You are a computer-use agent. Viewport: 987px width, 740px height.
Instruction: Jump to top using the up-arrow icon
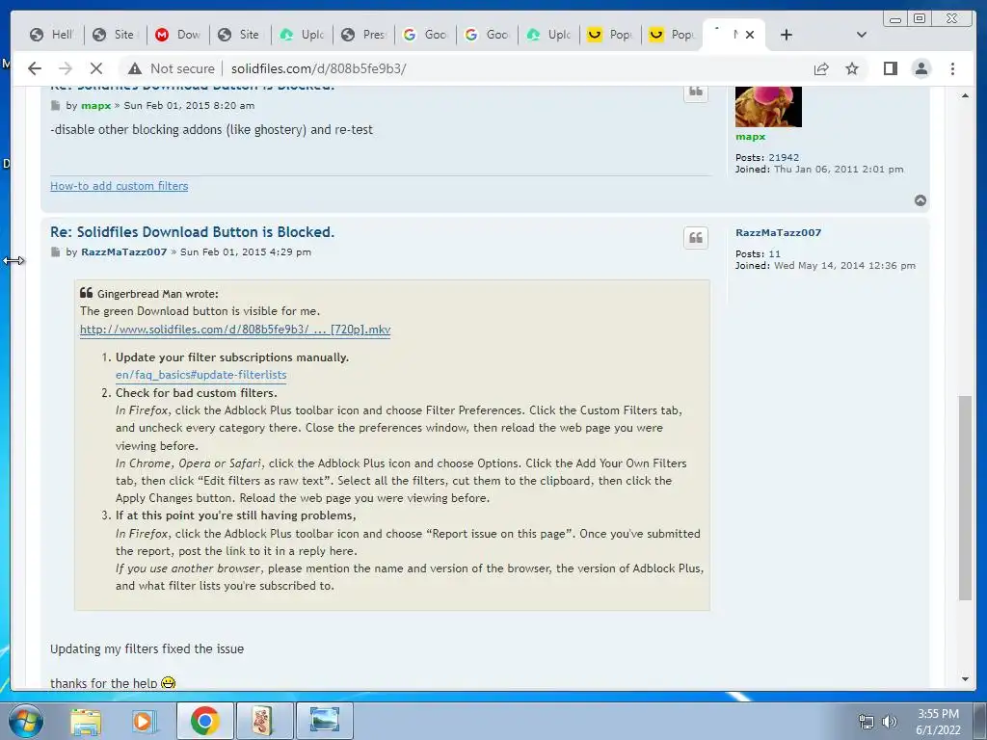(920, 200)
